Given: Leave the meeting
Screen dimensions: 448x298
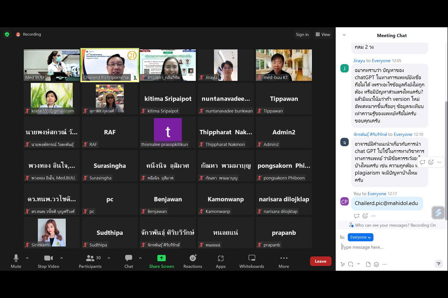Looking at the screenshot, I should pos(320,261).
